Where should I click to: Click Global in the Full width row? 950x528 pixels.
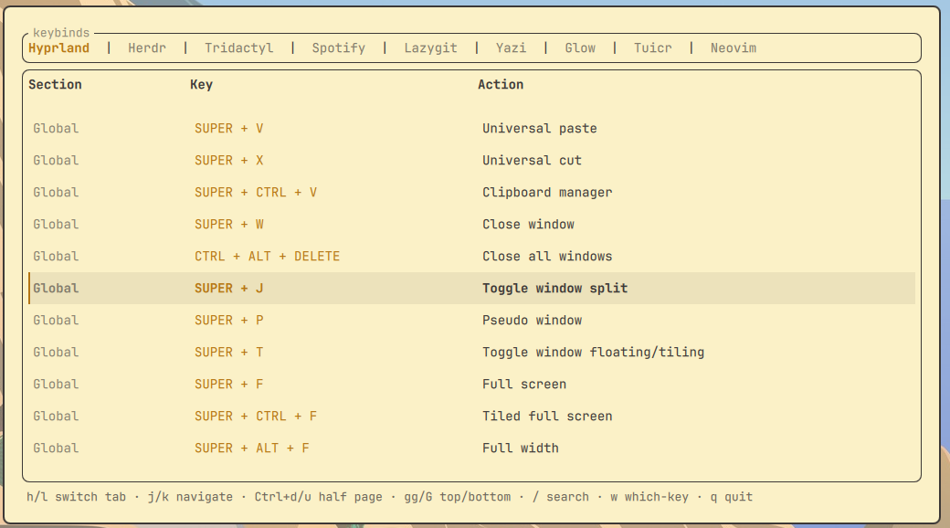point(56,448)
